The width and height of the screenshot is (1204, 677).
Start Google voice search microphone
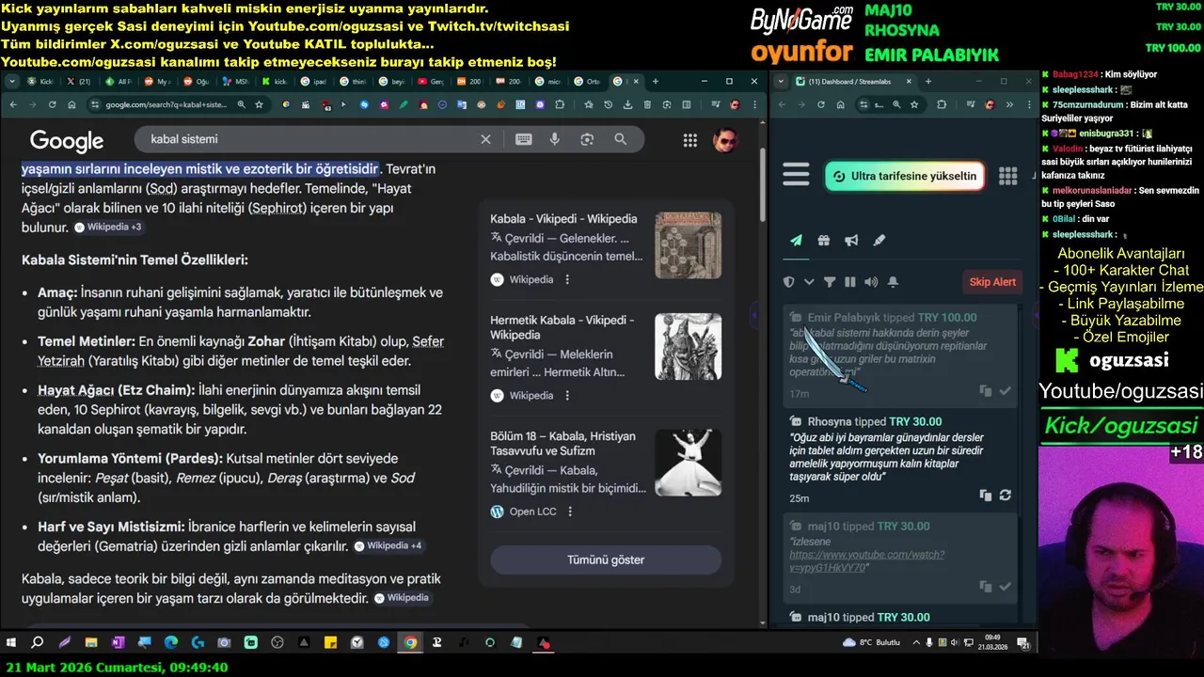click(x=555, y=139)
